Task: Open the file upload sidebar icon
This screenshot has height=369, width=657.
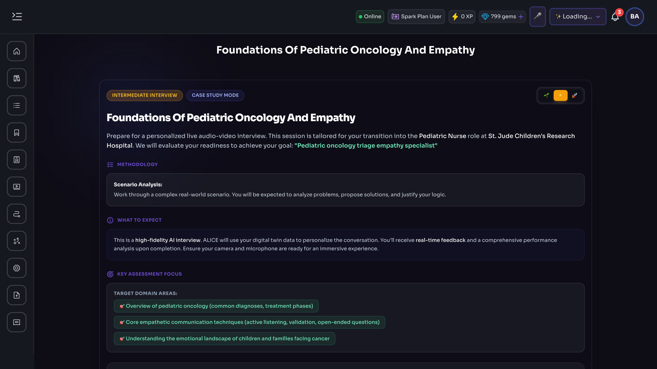Action: (x=17, y=295)
